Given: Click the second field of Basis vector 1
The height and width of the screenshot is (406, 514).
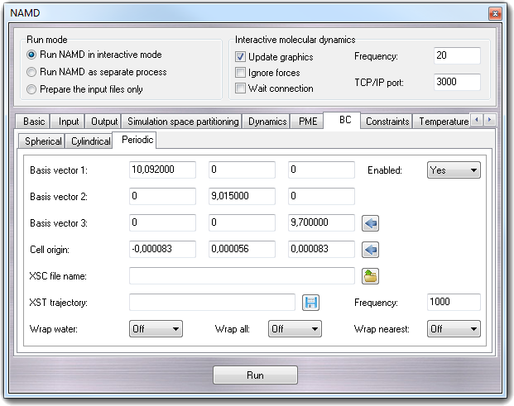Looking at the screenshot, I should coord(242,170).
